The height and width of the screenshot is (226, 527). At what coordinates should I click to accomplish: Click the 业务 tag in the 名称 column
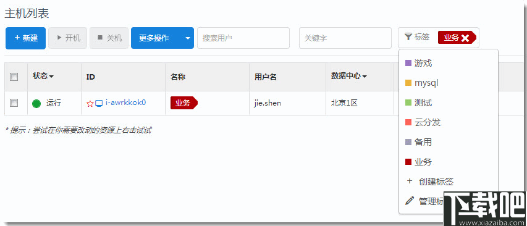[x=184, y=103]
